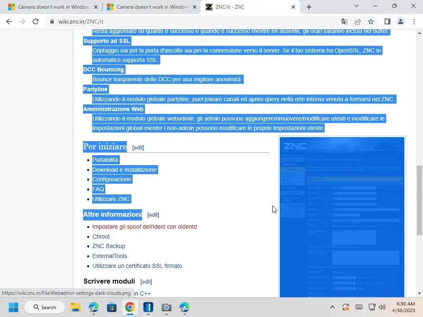423x317 pixels.
Task: Click the browser forward arrow
Action: coord(22,21)
